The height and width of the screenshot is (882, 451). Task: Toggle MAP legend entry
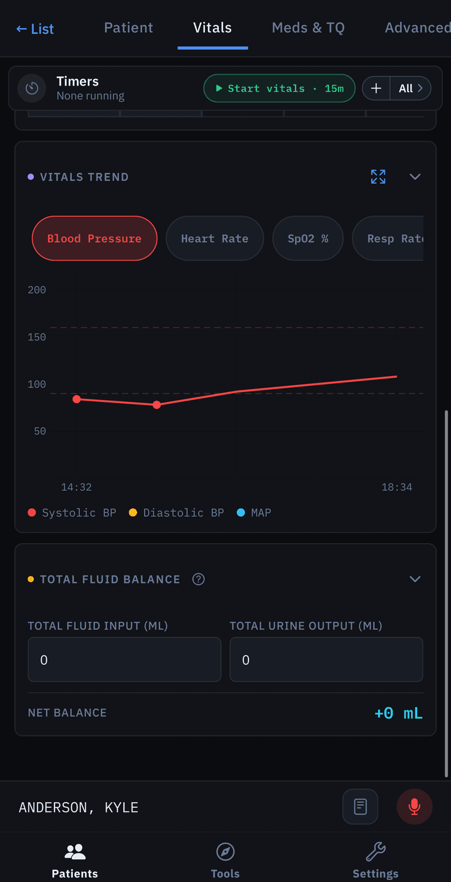[x=254, y=513]
